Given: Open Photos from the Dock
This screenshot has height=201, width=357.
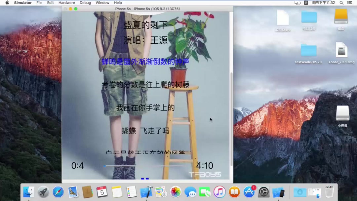Looking at the screenshot, I should [x=176, y=192].
